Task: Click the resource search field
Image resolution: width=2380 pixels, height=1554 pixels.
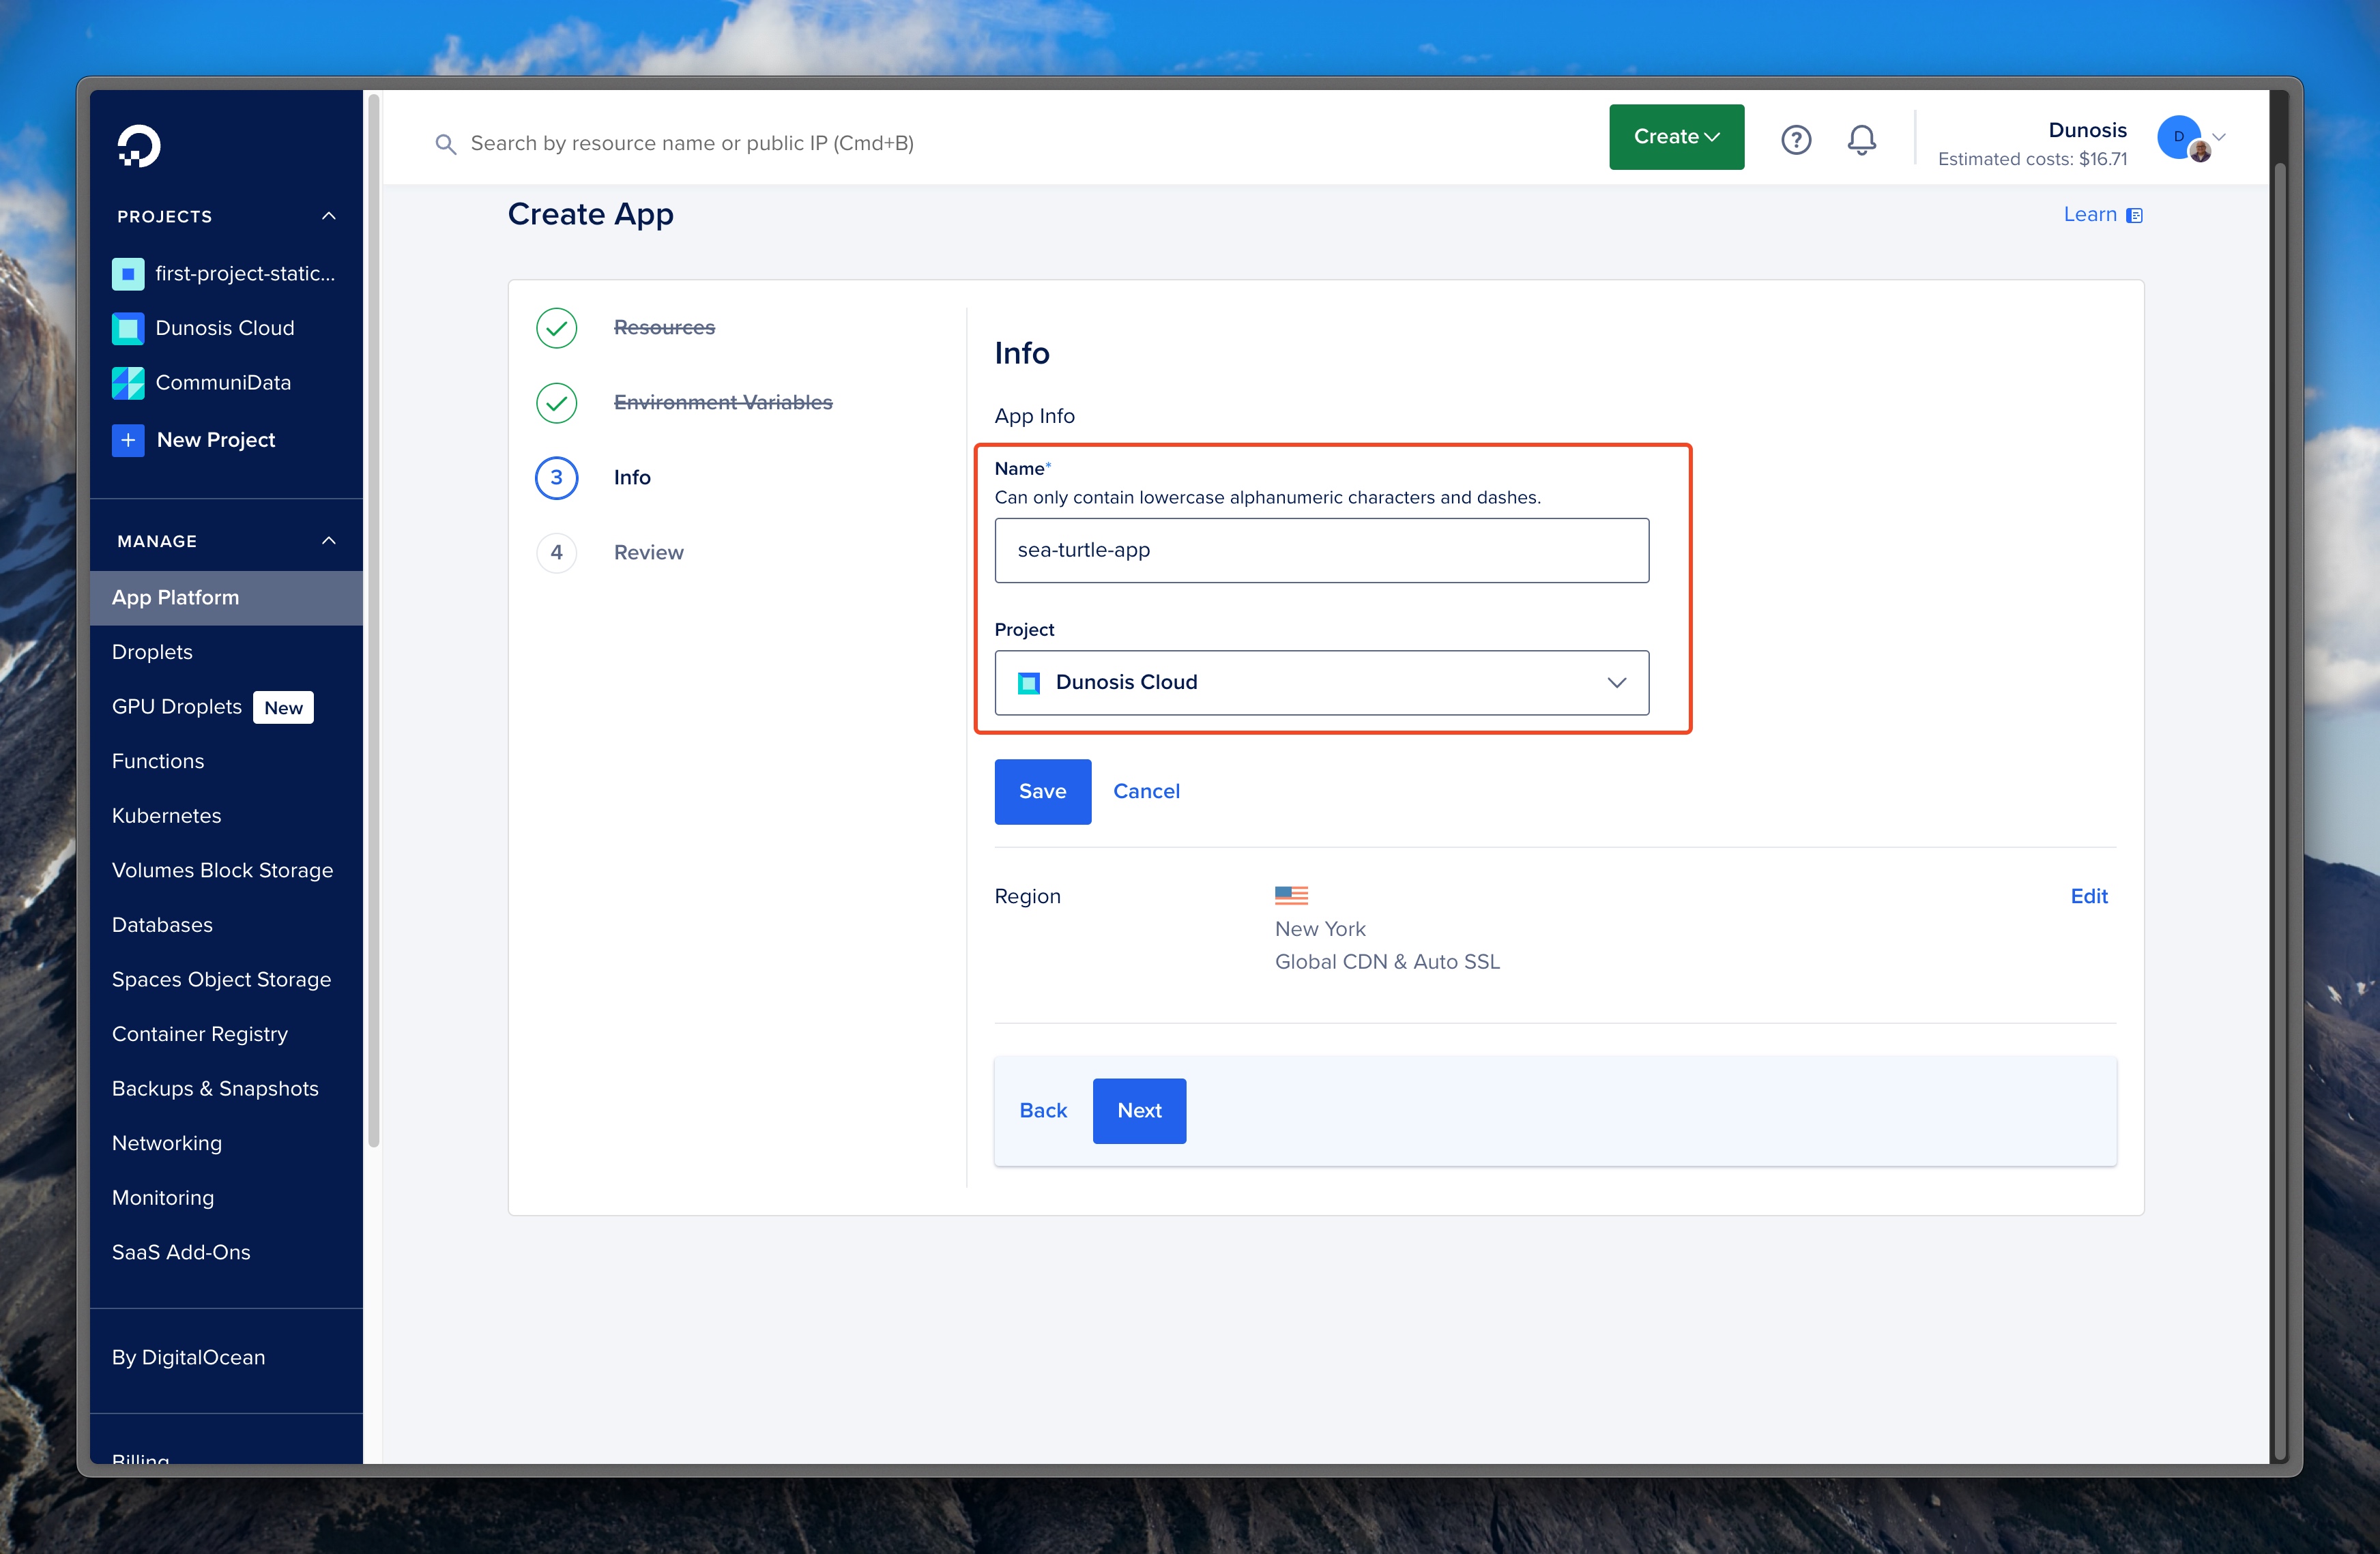Action: coord(692,144)
